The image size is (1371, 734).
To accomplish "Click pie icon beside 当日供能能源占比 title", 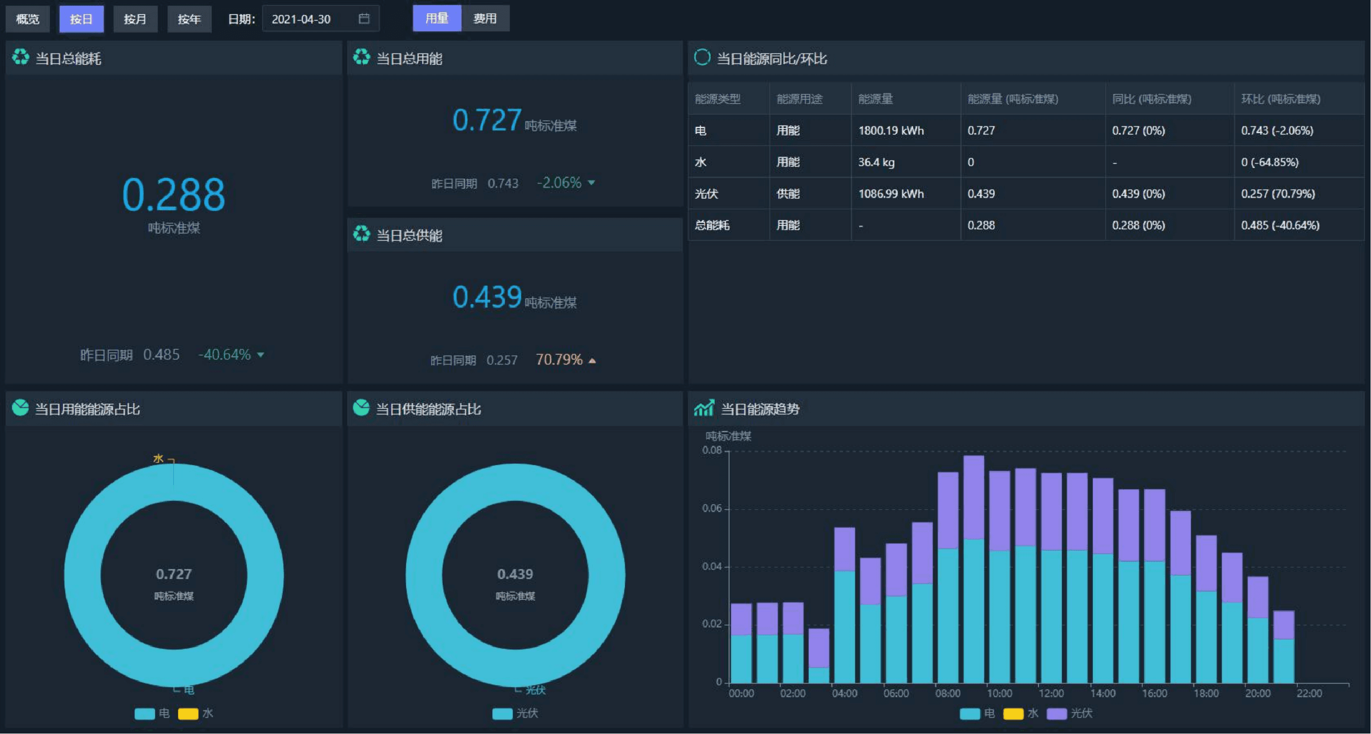I will pos(361,408).
